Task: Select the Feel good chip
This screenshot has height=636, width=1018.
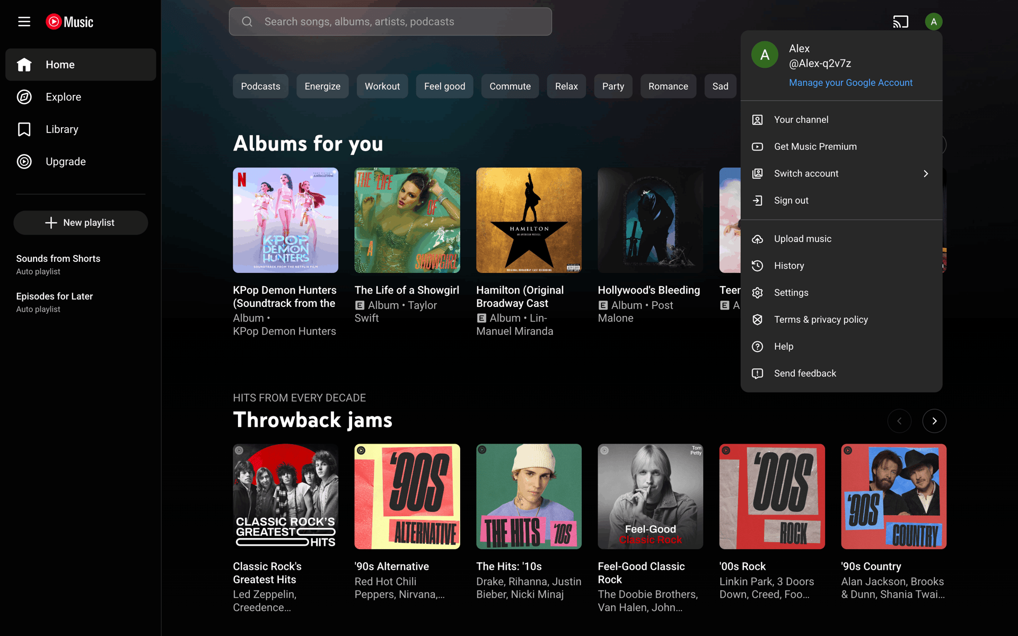Action: click(444, 86)
